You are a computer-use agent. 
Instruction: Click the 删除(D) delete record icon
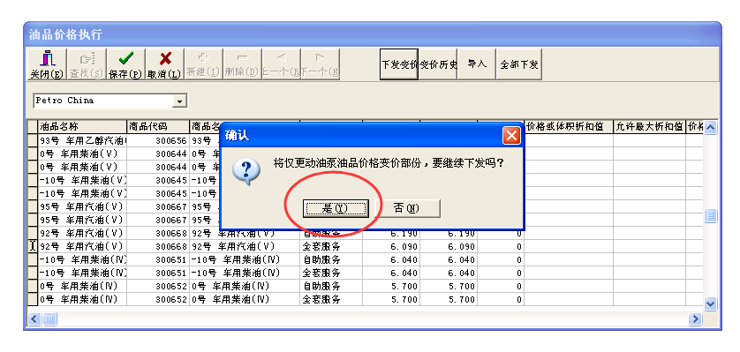pyautogui.click(x=242, y=64)
